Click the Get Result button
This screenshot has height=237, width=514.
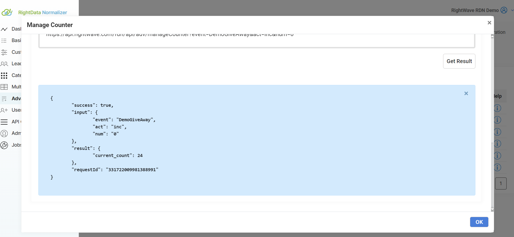(459, 61)
